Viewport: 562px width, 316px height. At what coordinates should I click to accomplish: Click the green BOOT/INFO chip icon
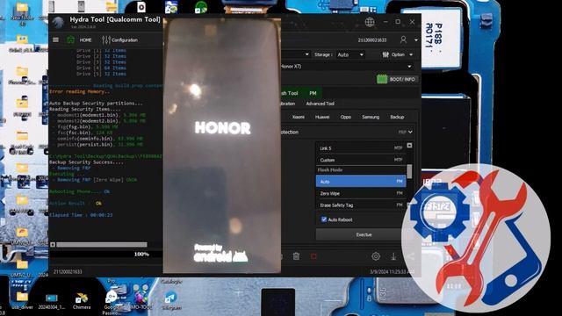[x=382, y=79]
